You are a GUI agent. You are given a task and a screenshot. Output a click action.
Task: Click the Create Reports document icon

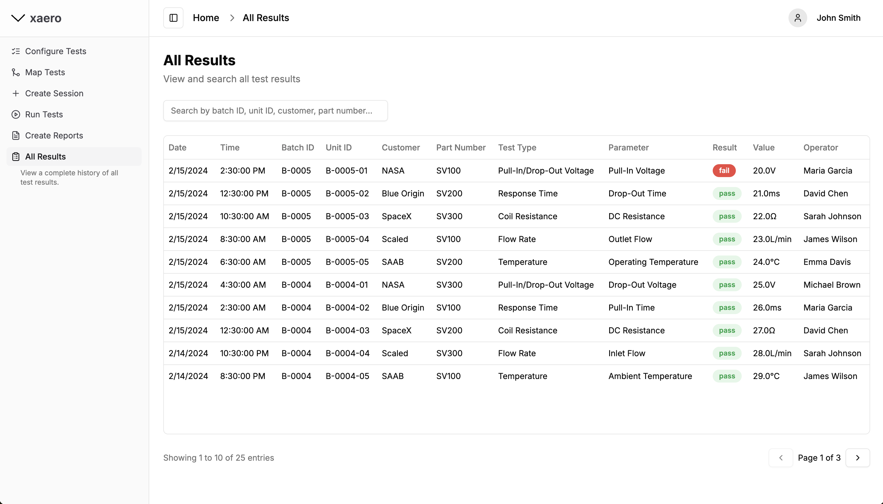coord(16,135)
